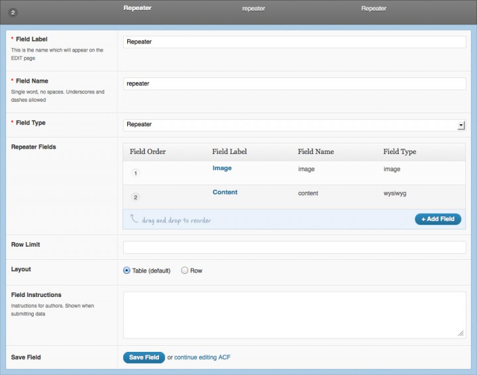Collapse field via bold Repeater header title
The width and height of the screenshot is (477, 375).
(138, 8)
